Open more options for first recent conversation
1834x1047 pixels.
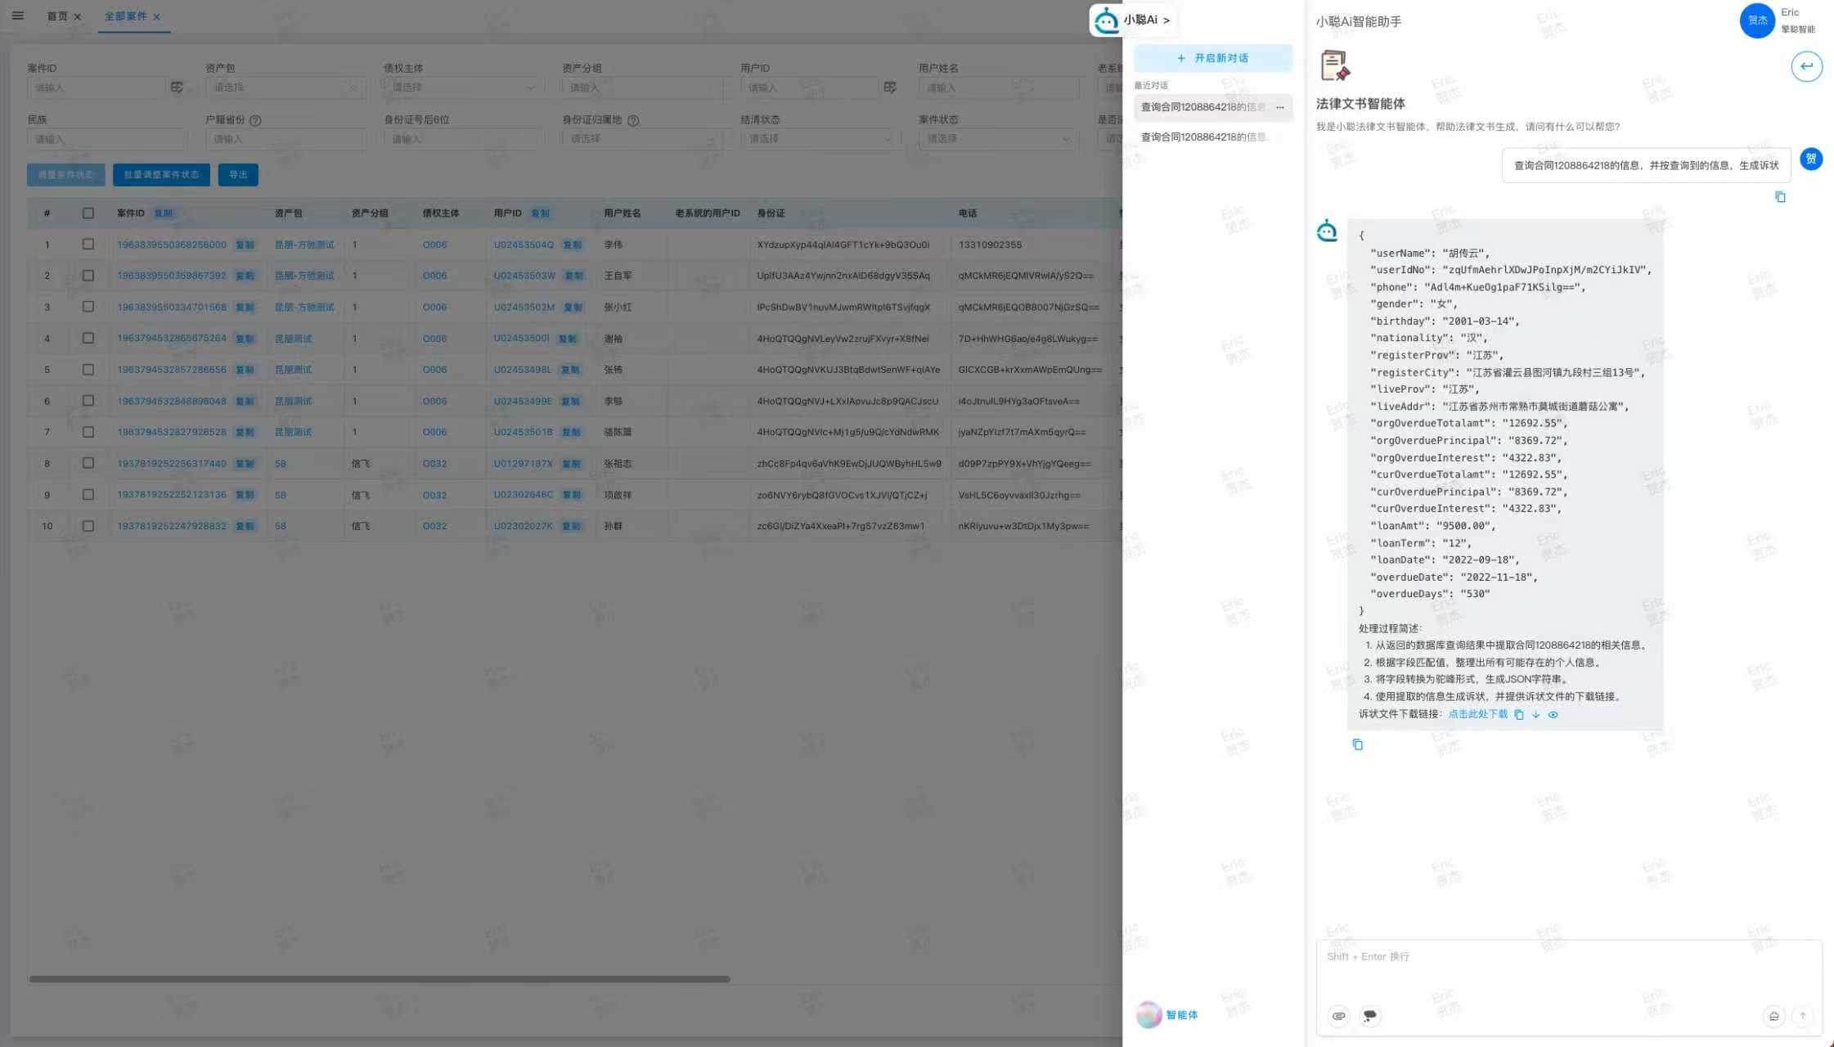point(1280,107)
